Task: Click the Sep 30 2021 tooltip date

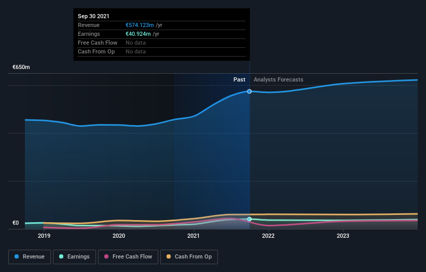Action: coord(93,16)
